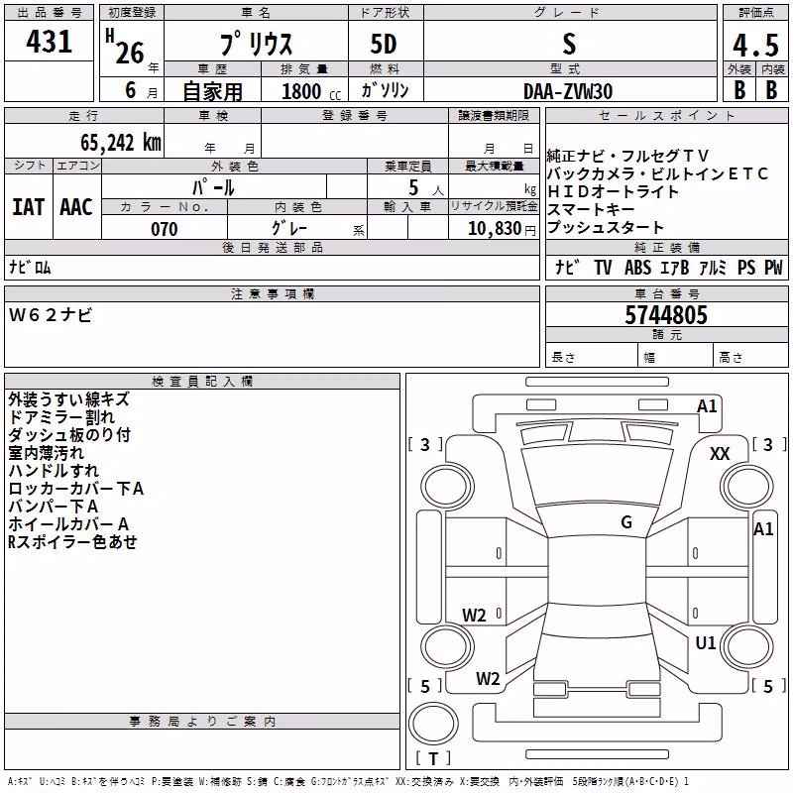This screenshot has width=793, height=793.
Task: Click inspector note 外装うすい線キズ
Action: [68, 399]
